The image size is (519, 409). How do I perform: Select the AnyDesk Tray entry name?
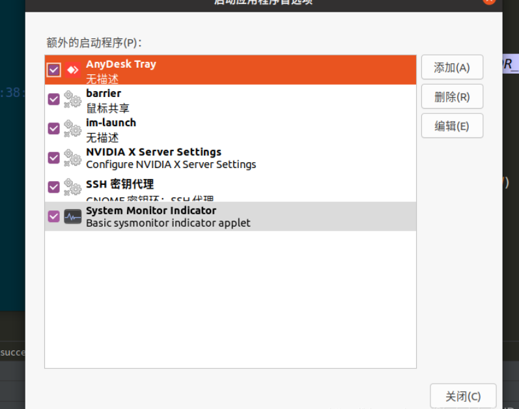pos(121,64)
